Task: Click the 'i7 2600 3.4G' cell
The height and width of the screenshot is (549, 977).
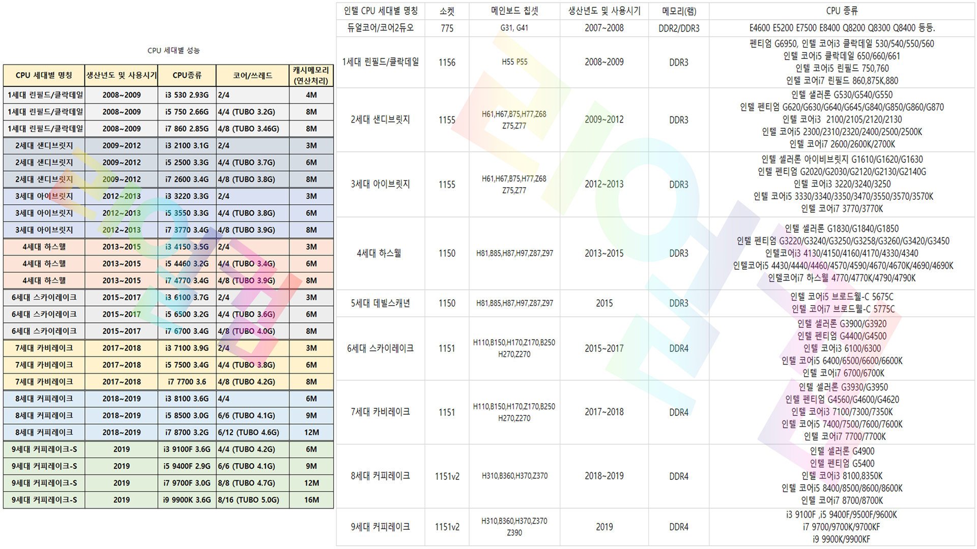Action: point(187,179)
